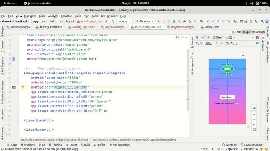The width and height of the screenshot is (270, 151).
Task: Click the Git commit checkmark icon
Action: pyautogui.click(x=213, y=21)
